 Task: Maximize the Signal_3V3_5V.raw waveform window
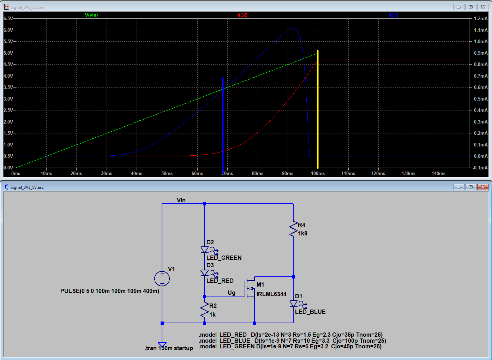tap(470, 7)
